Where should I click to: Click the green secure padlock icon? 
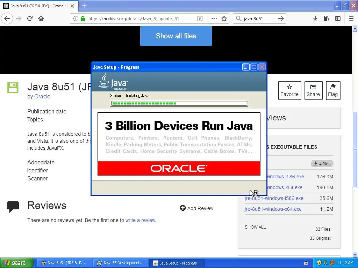83,19
